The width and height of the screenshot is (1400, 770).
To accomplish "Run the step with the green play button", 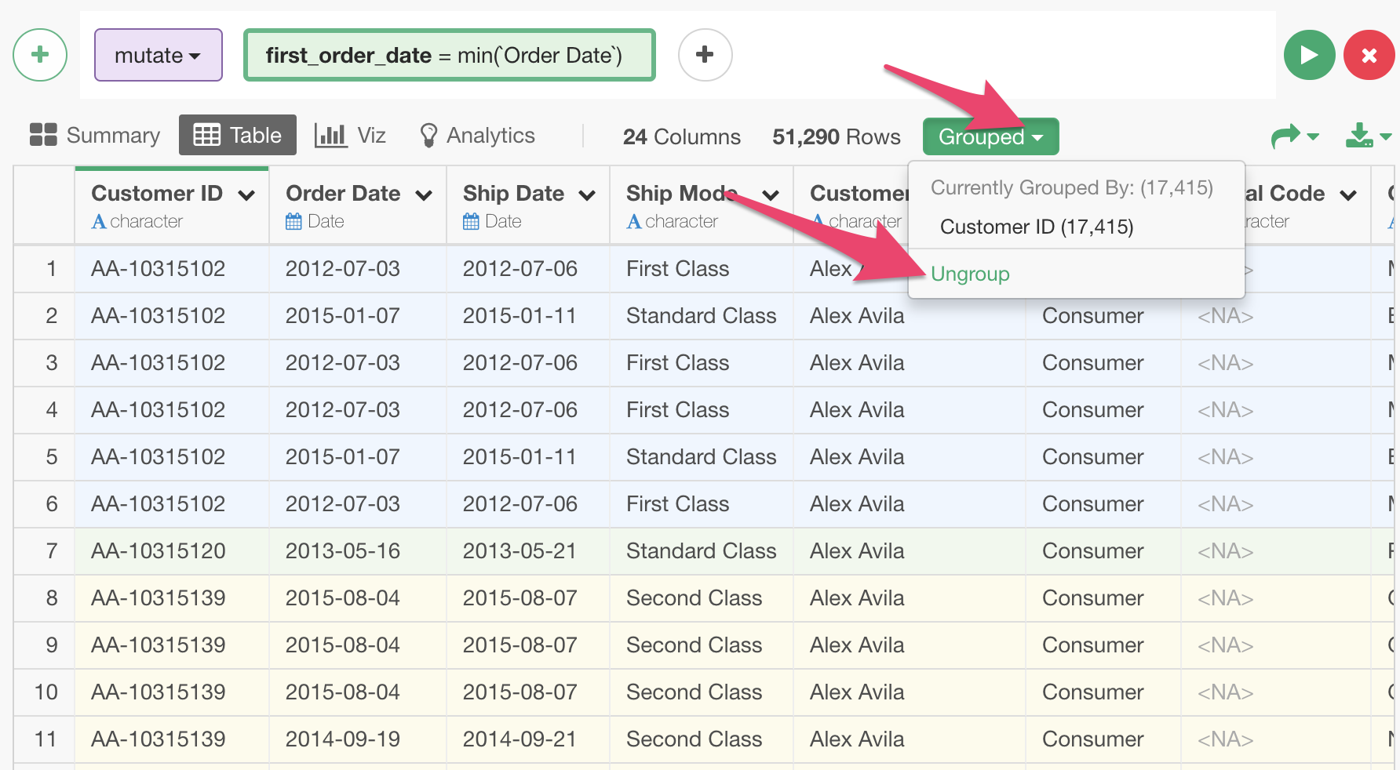I will (x=1309, y=55).
